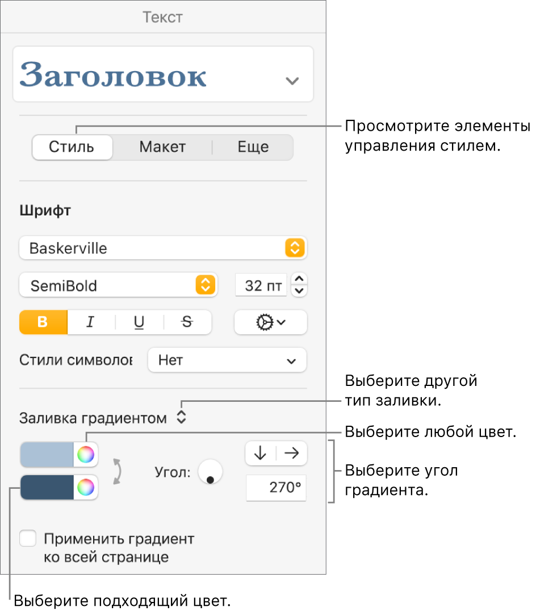This screenshot has width=536, height=611.
Task: Toggle bold formatting
Action: 43,322
